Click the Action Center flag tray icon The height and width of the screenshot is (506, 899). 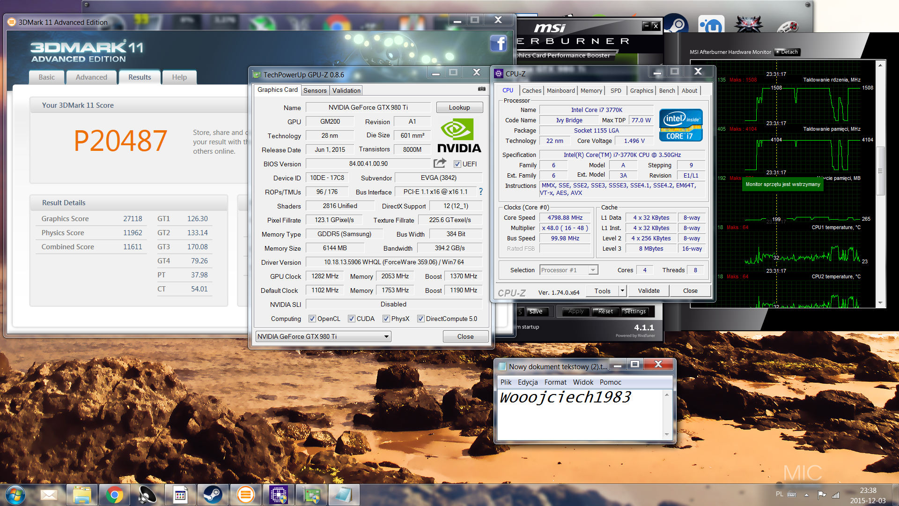[821, 495]
